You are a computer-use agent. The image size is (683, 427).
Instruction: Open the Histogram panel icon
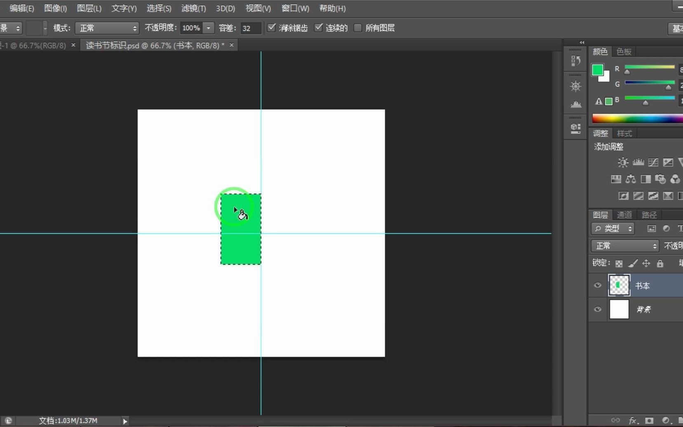pyautogui.click(x=575, y=104)
